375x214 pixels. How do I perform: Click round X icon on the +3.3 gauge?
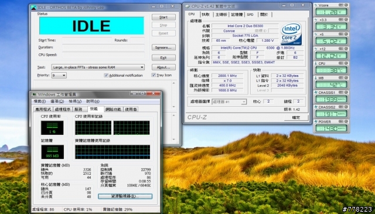346,19
